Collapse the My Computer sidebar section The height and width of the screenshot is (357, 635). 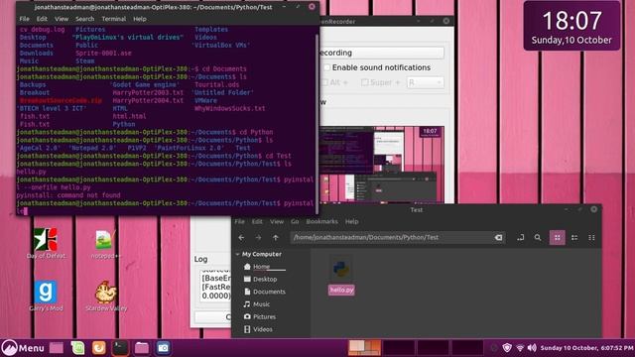(x=237, y=254)
